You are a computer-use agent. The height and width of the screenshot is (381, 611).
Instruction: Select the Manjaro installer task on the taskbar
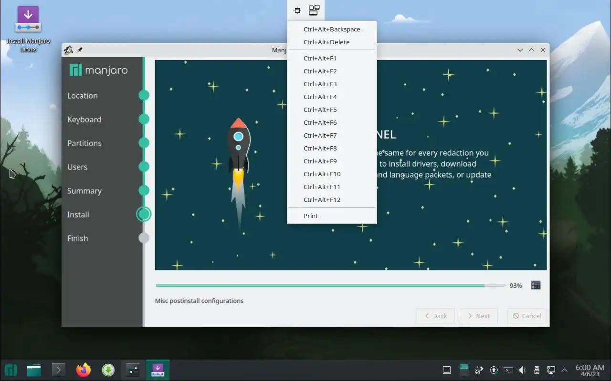click(x=158, y=370)
